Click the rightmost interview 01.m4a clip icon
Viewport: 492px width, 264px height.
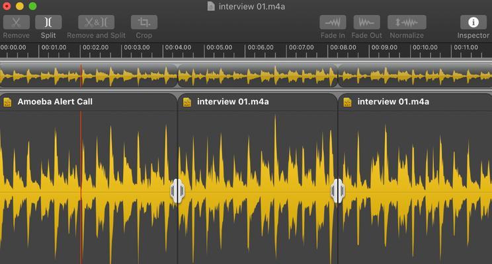coord(347,102)
